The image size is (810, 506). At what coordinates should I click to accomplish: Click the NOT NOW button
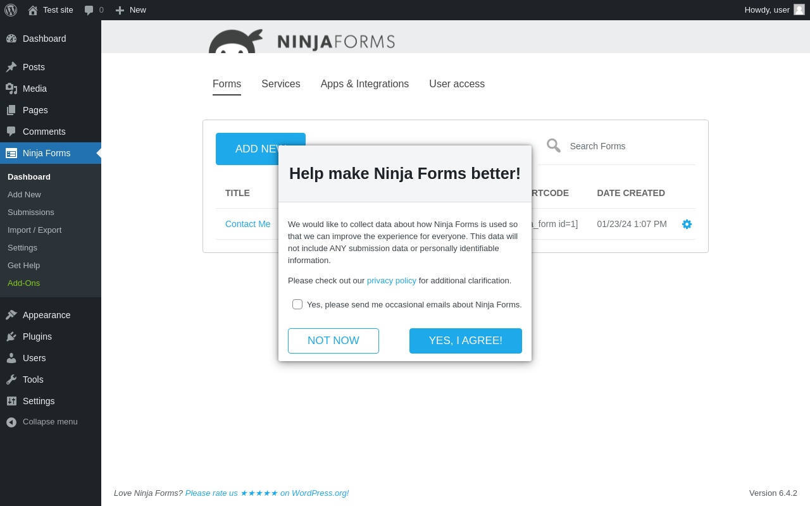click(x=333, y=341)
